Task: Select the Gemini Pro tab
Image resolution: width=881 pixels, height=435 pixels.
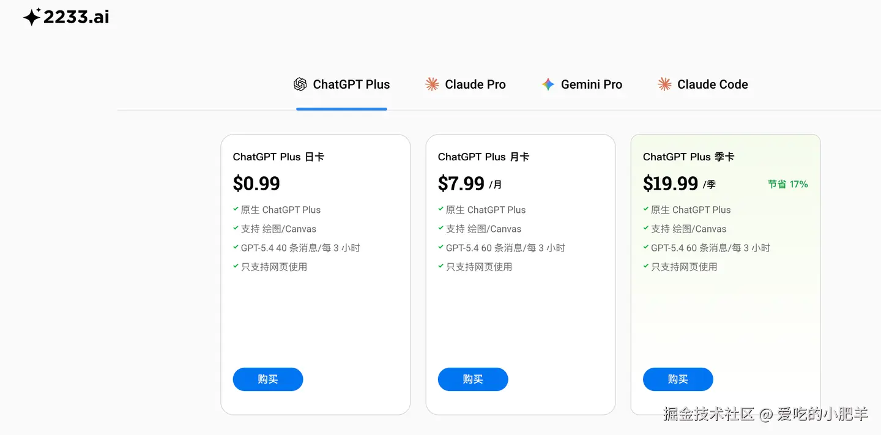Action: (x=591, y=84)
